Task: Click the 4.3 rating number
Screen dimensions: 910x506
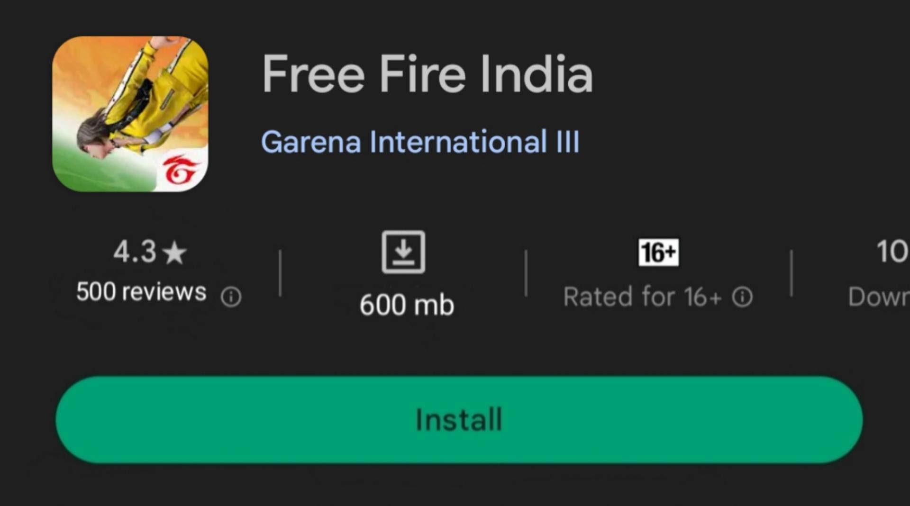Action: coord(135,252)
